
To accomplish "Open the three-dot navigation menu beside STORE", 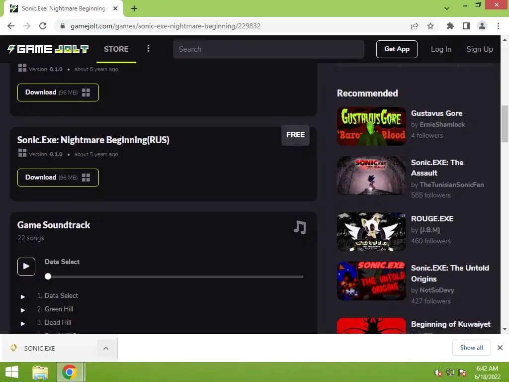I will tap(148, 48).
